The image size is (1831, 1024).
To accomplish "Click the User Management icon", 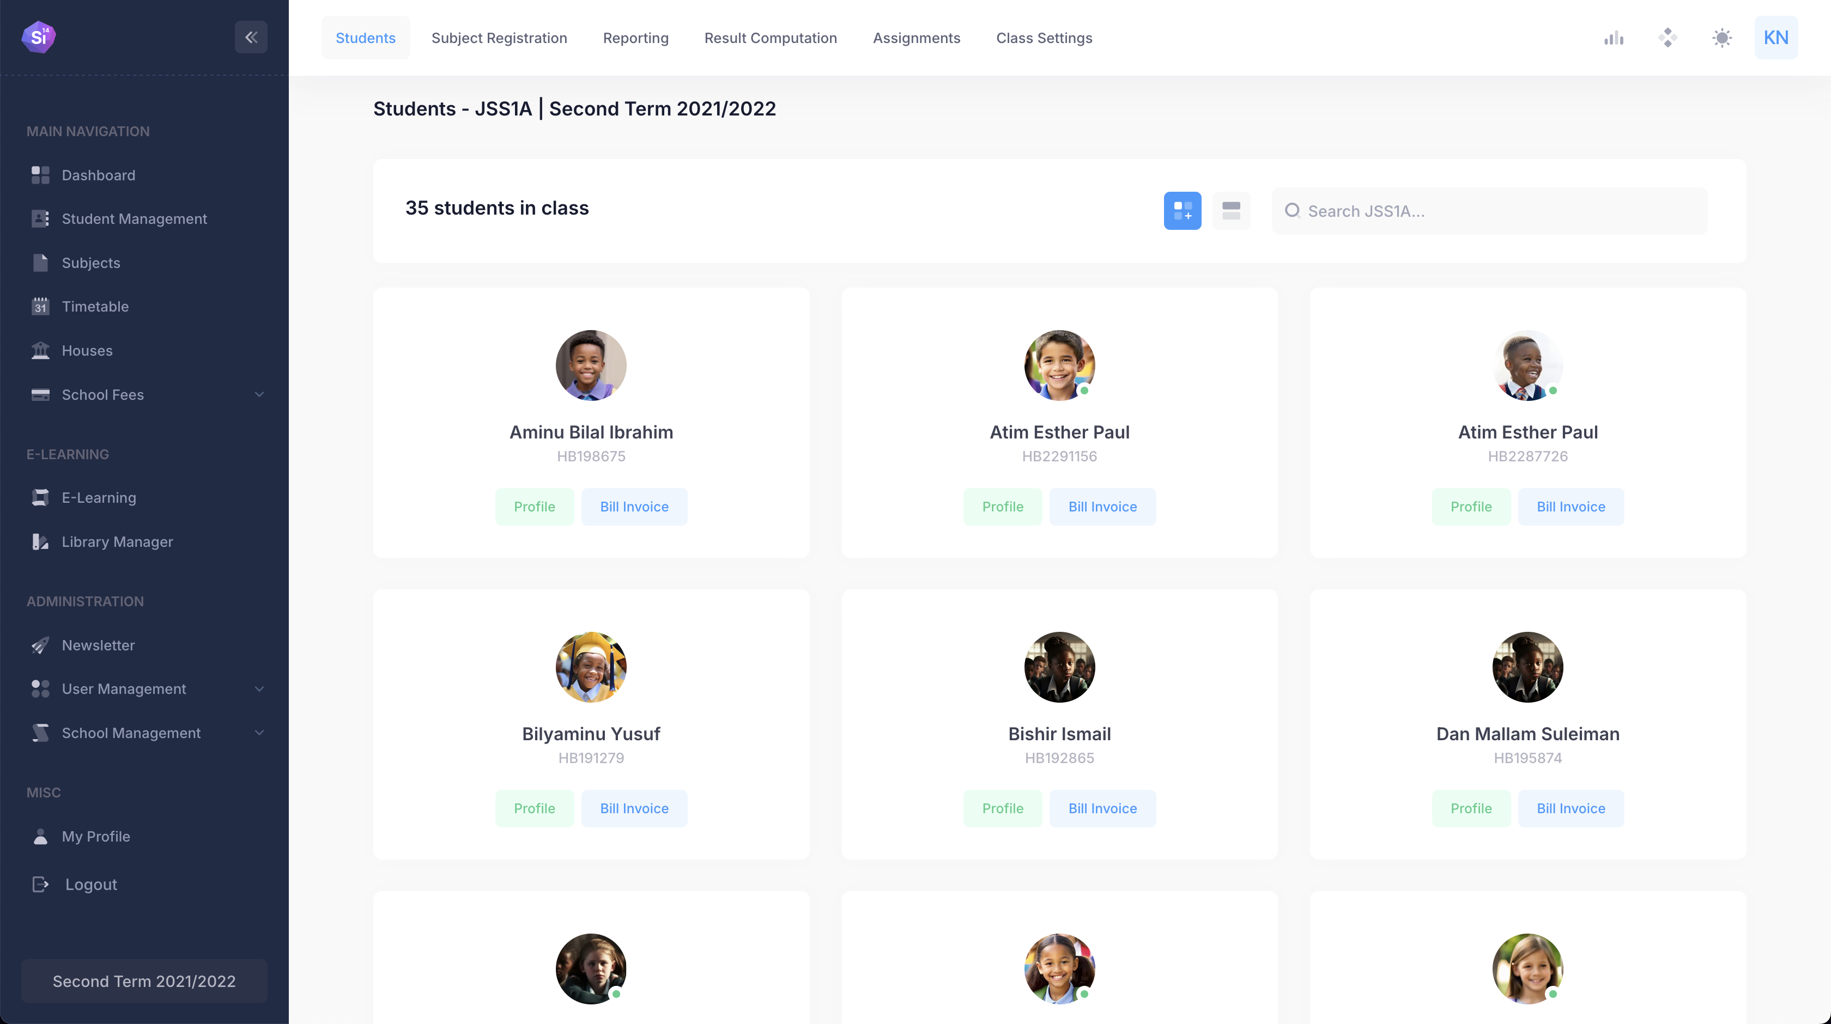I will pyautogui.click(x=40, y=688).
